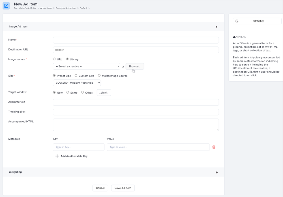The height and width of the screenshot is (197, 283).
Task: Click the pie chart Statistics icon
Action: click(237, 21)
